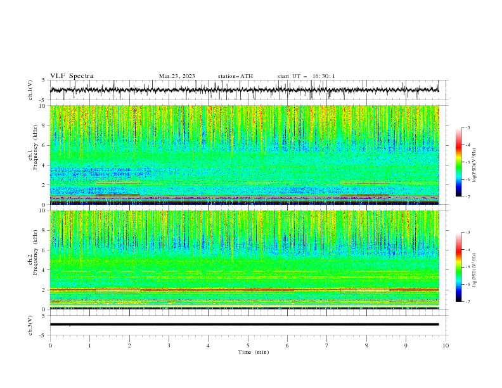502x388 pixels.
Task: Click the "5" volt tick on ch.1(V) axis
Action: click(44, 80)
